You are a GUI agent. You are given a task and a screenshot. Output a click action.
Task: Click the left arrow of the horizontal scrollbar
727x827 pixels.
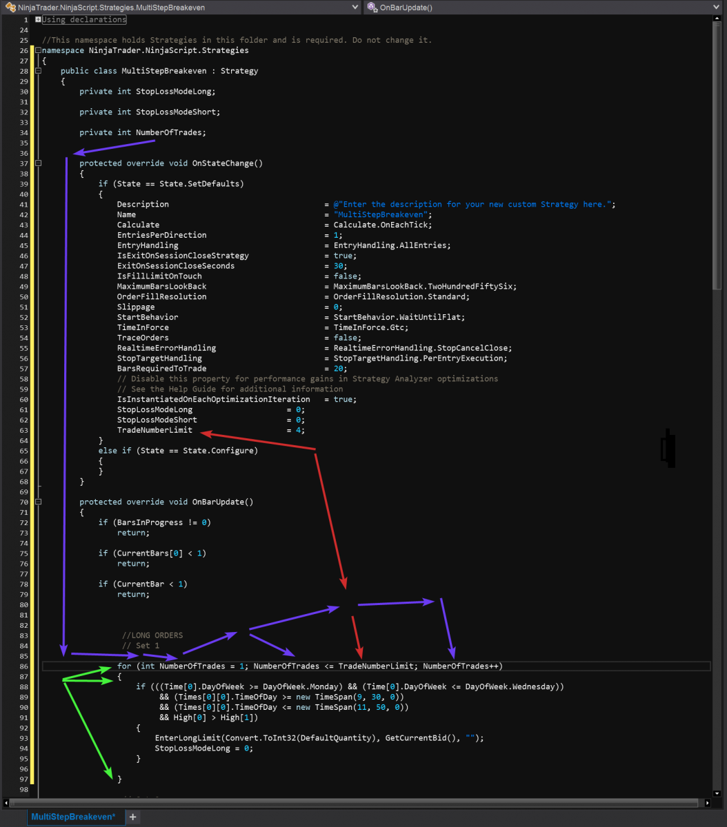click(x=5, y=802)
